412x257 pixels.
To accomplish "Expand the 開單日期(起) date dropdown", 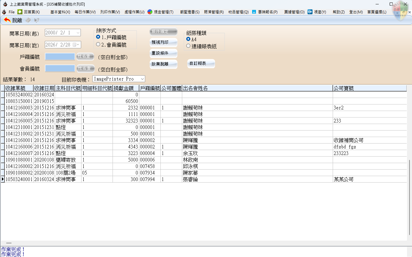I will 78,33.
